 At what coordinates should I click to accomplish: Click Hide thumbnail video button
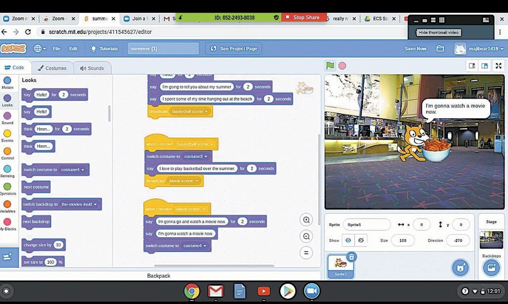[x=439, y=32]
